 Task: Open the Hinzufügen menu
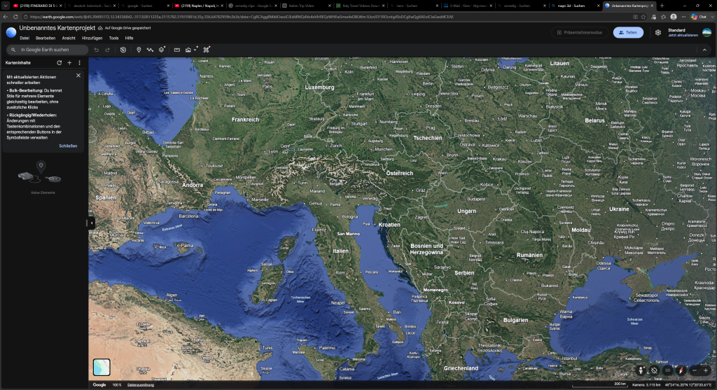coord(92,39)
